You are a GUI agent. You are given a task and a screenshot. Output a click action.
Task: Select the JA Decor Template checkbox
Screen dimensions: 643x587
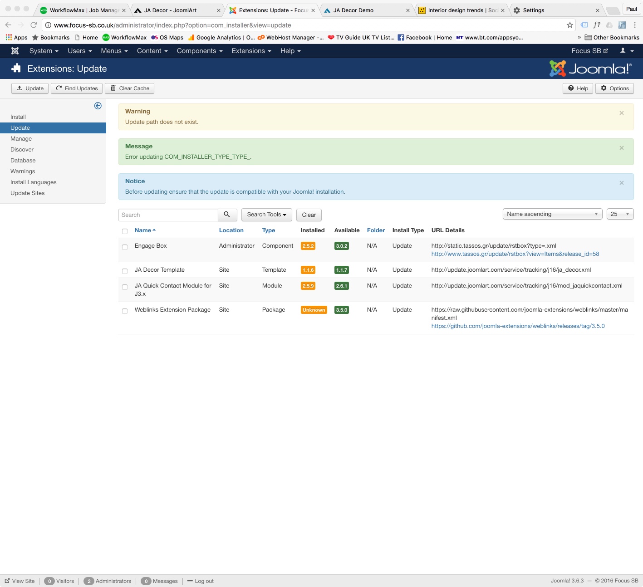coord(125,271)
